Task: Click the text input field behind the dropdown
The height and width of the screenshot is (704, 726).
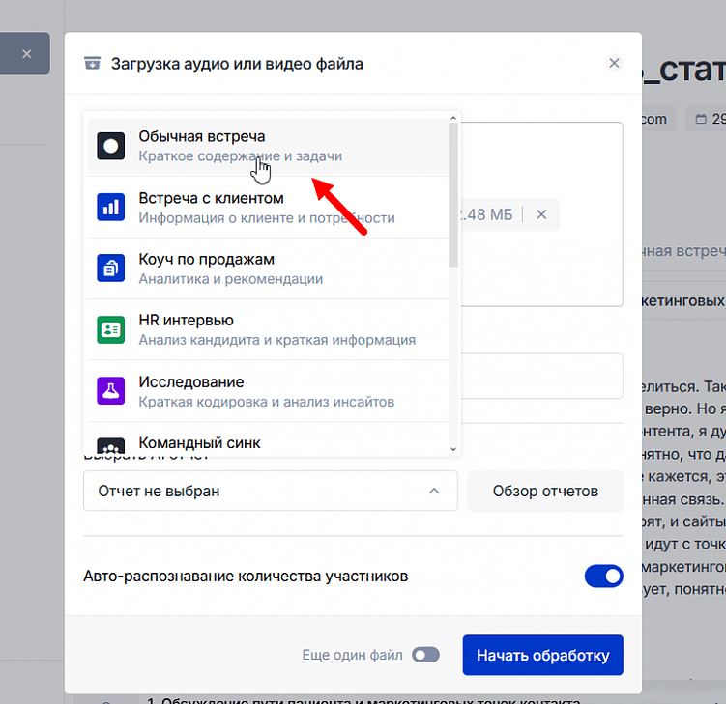Action: pyautogui.click(x=541, y=376)
